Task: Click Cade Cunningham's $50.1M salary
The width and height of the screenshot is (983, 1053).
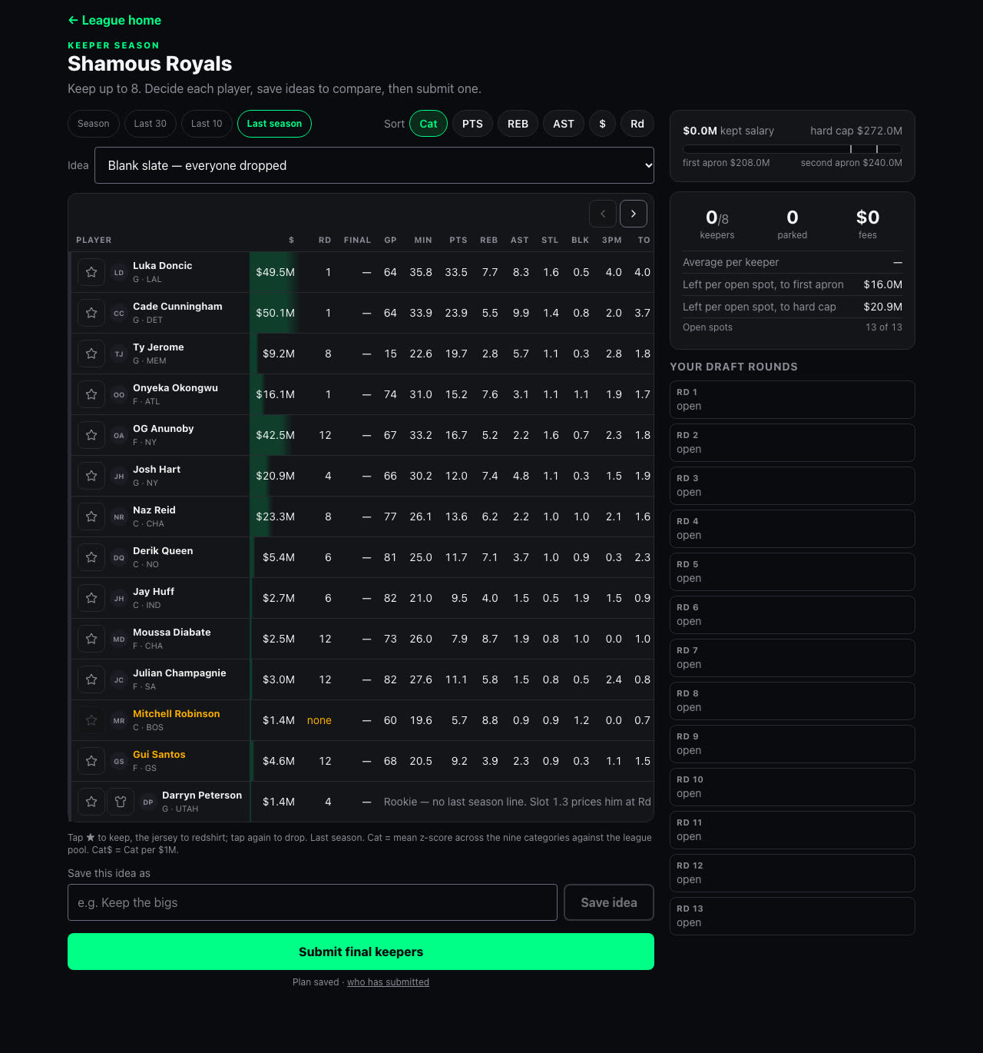Action: coord(276,313)
